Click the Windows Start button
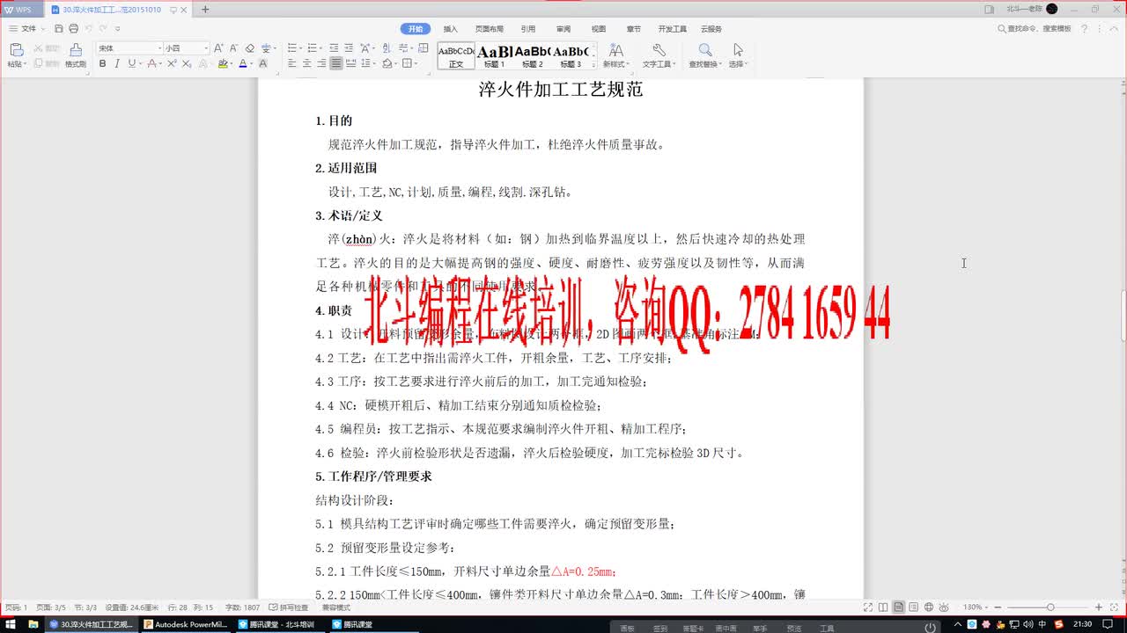 [11, 624]
